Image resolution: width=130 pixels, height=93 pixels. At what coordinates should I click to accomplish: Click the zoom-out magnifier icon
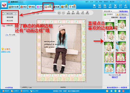point(37,13)
